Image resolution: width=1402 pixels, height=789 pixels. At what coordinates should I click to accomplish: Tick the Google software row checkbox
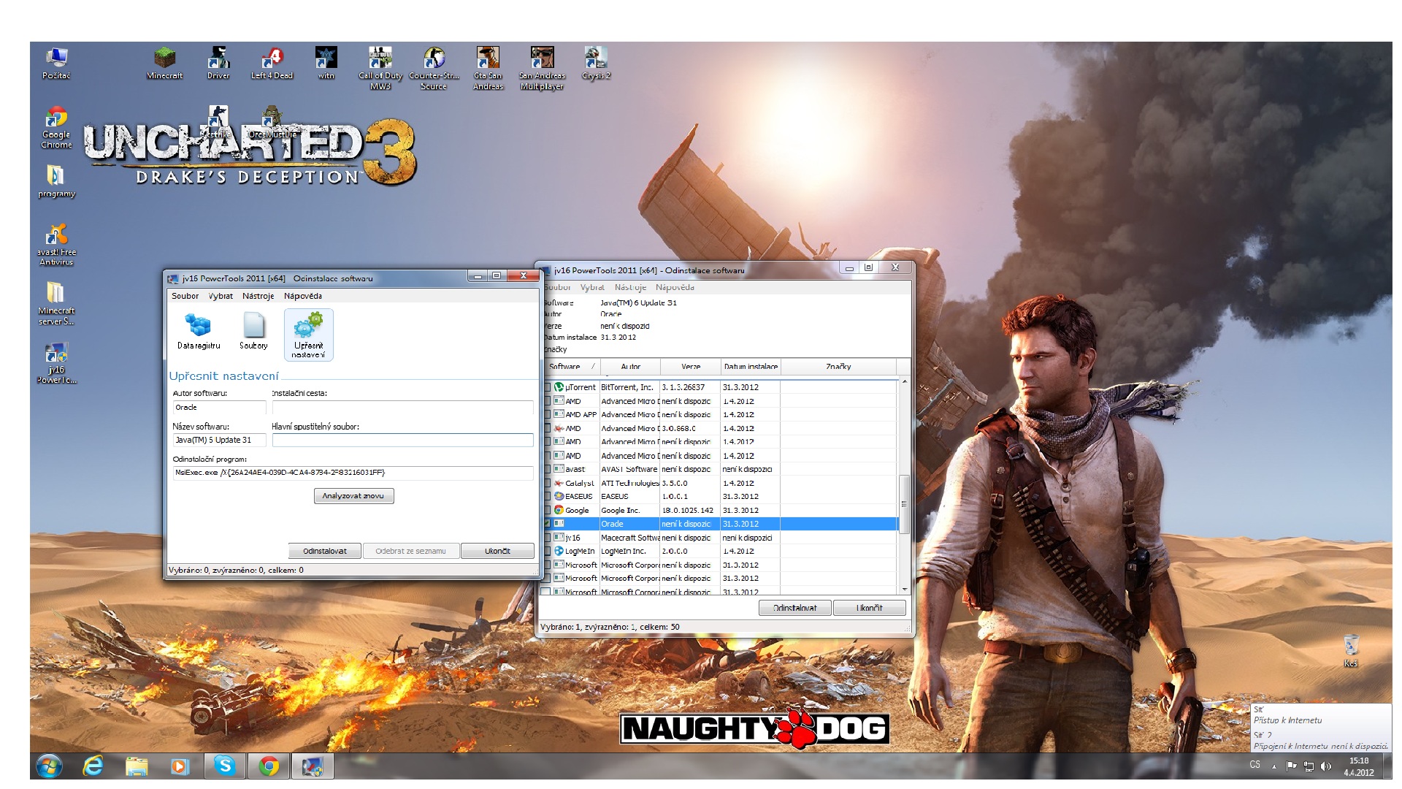point(547,510)
